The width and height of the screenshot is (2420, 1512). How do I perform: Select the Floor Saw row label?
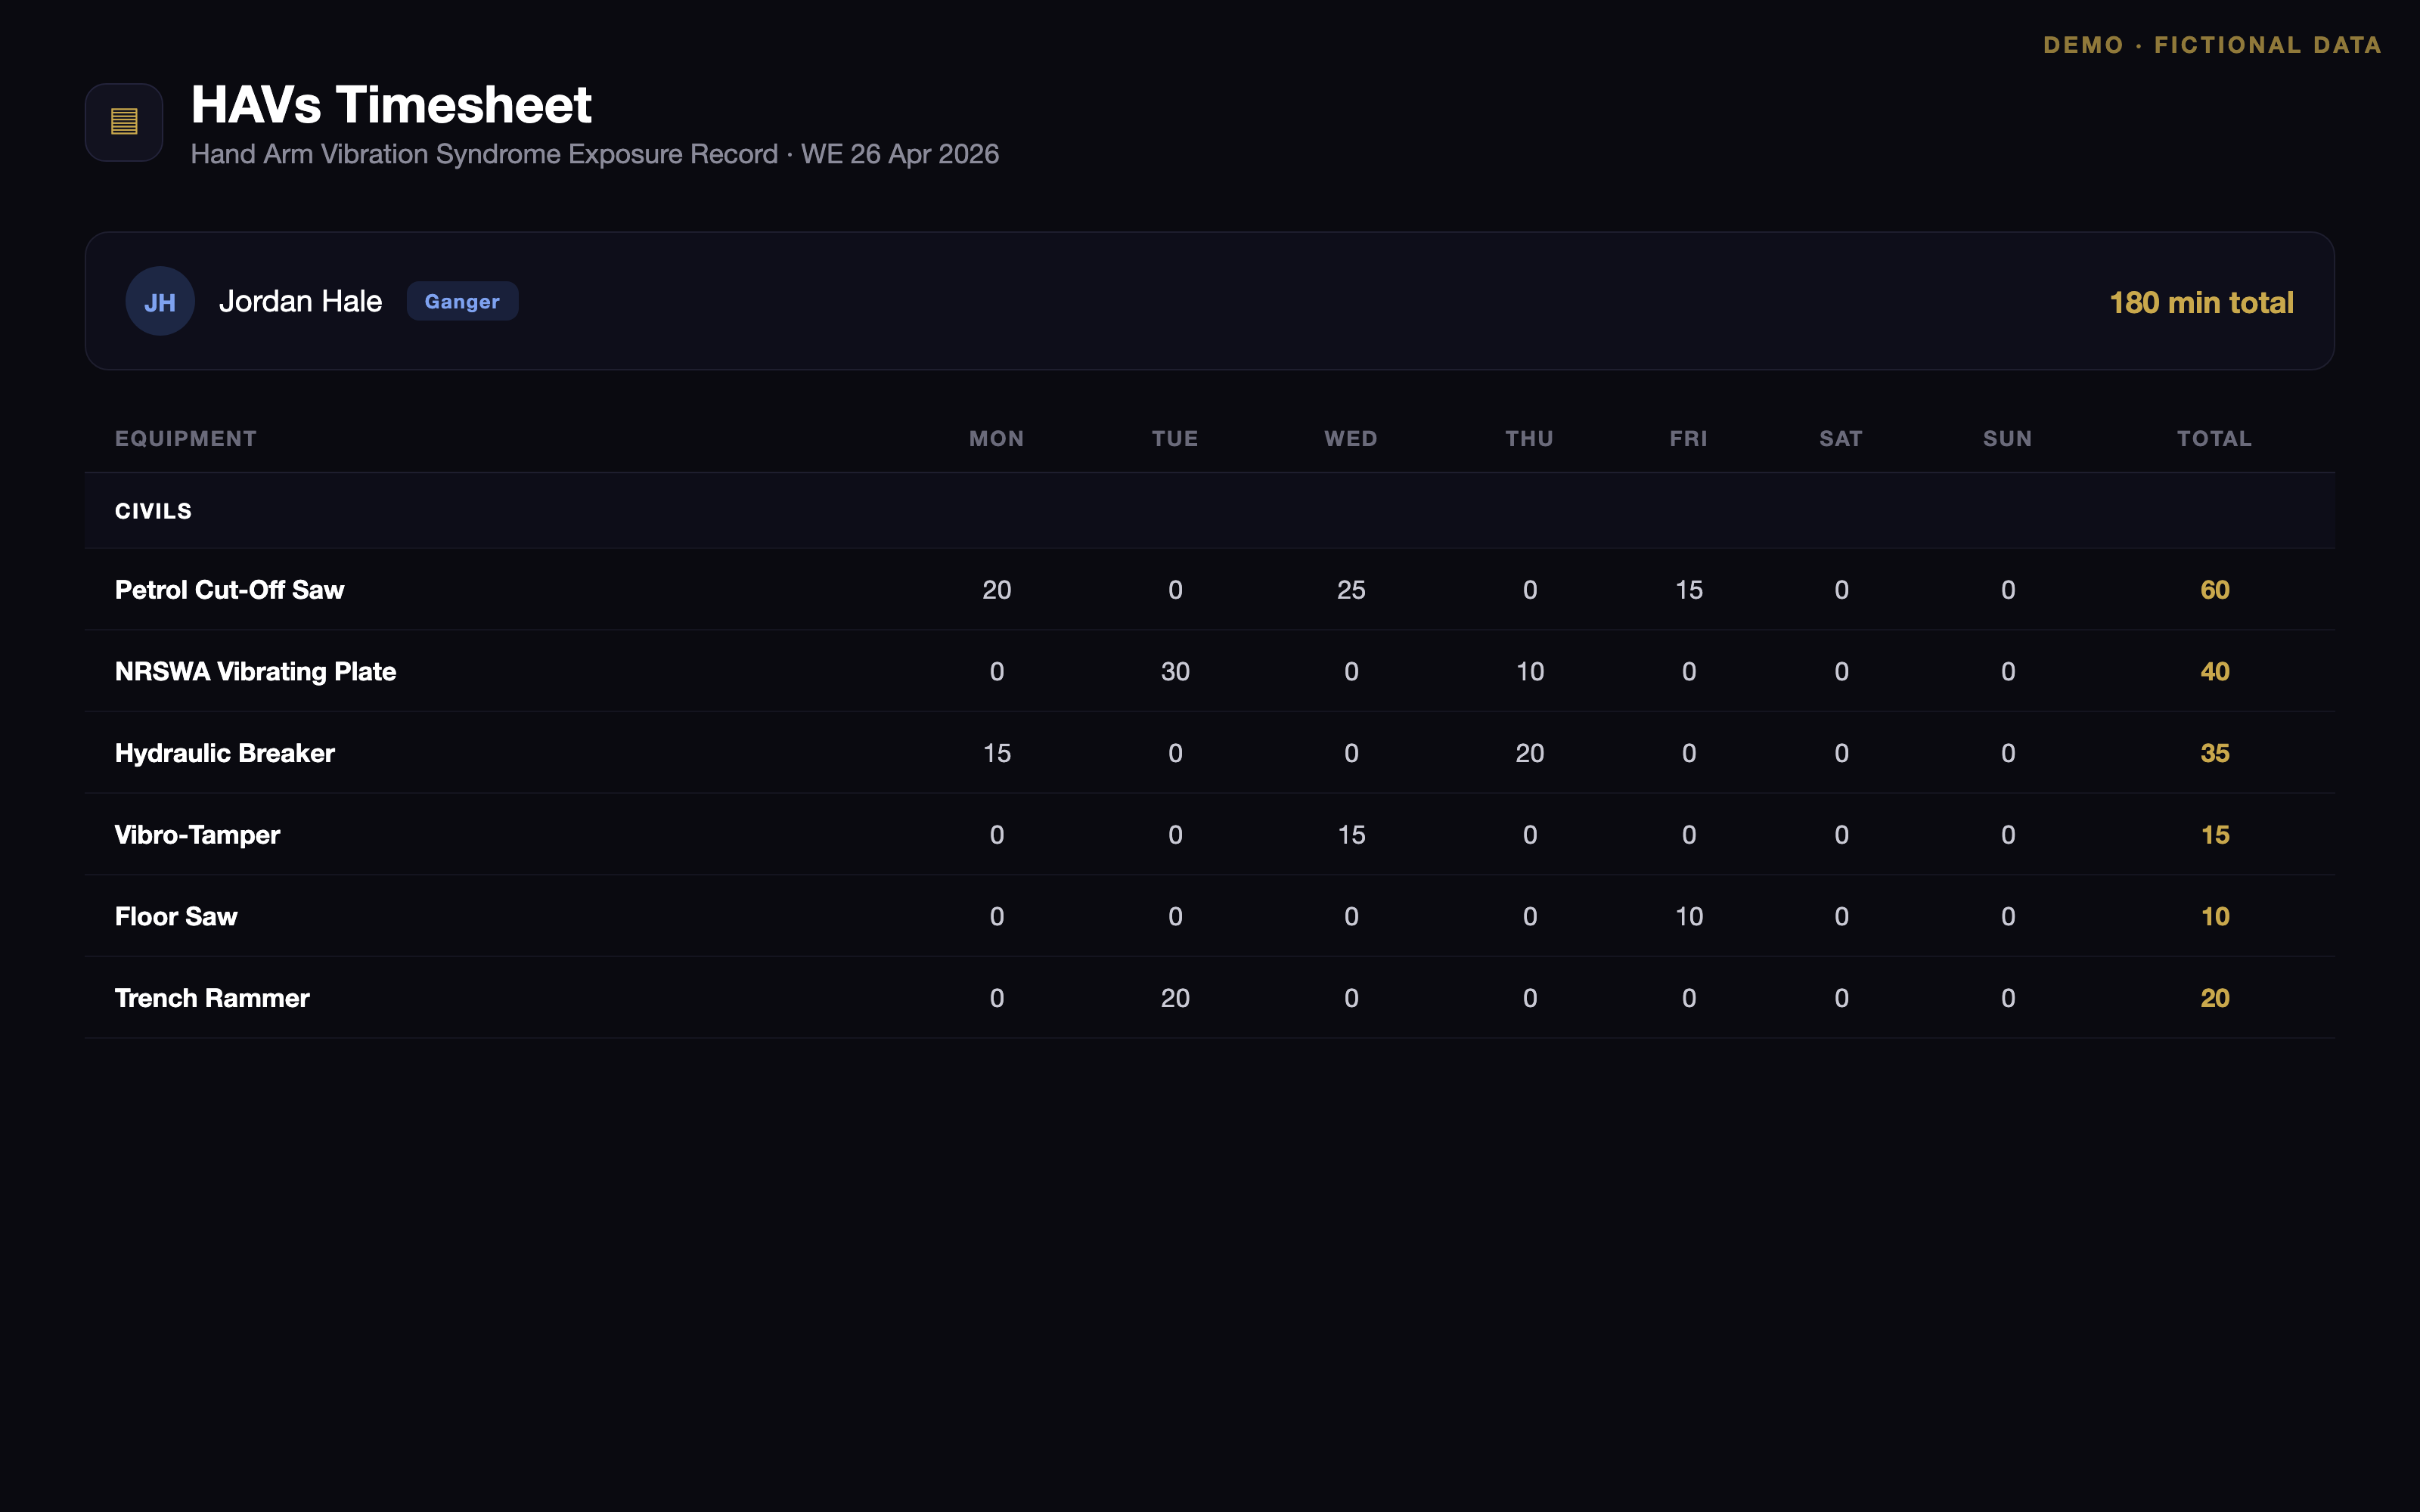pyautogui.click(x=176, y=916)
